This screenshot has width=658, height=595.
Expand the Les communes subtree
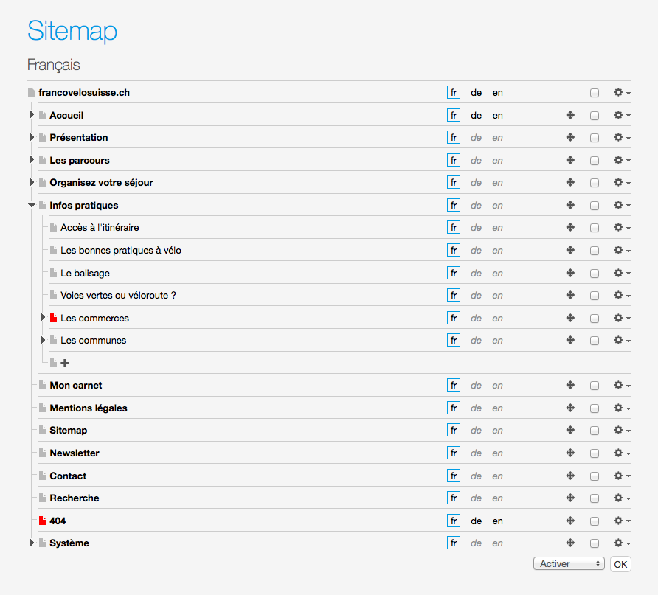pos(43,341)
